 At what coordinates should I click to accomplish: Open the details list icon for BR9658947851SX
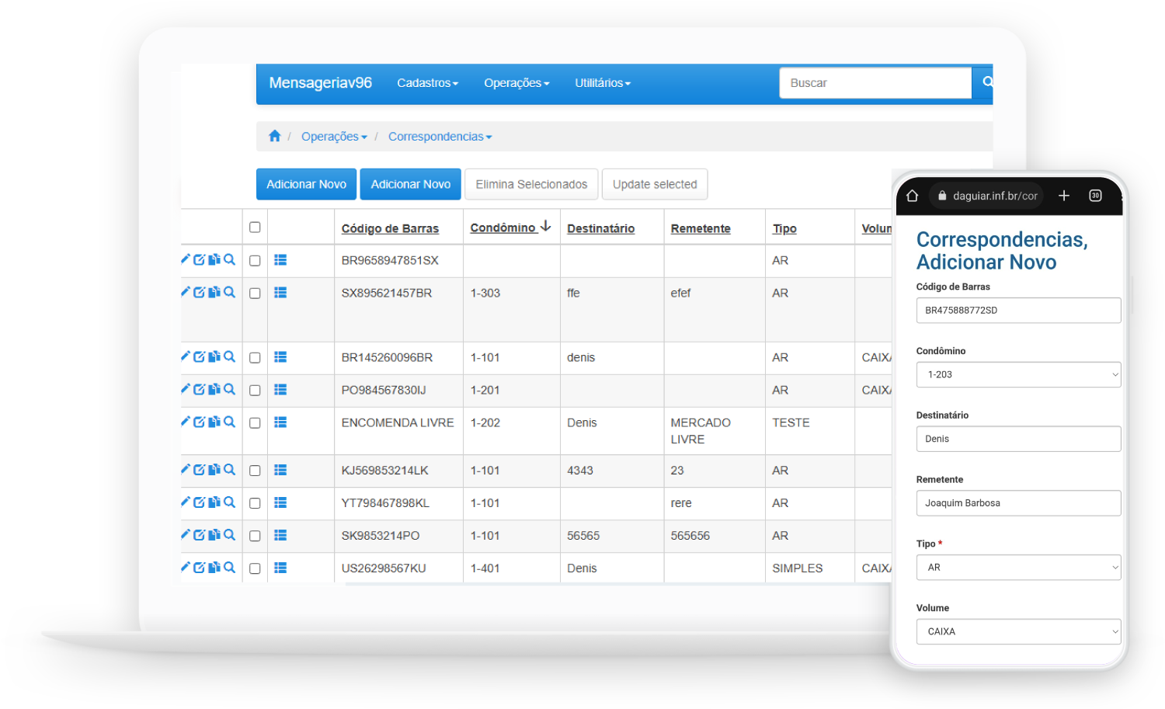point(280,260)
